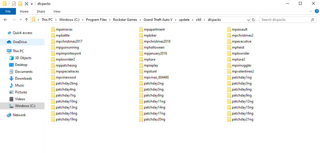Open the blue Help question mark icon

click(x=317, y=11)
